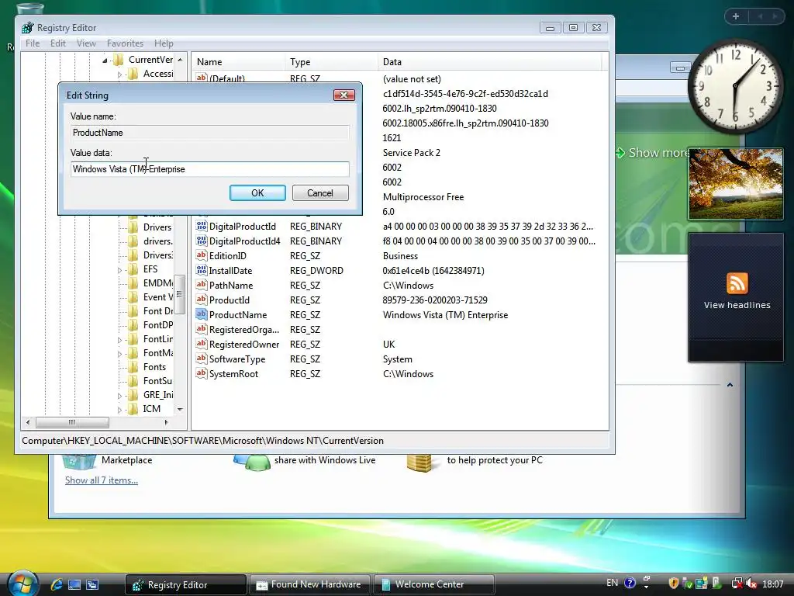Select the FontSubstitutes tree item
Screen dimensions: 794x596
(157, 380)
